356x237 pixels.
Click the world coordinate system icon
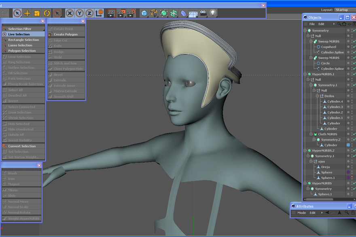click(x=99, y=13)
